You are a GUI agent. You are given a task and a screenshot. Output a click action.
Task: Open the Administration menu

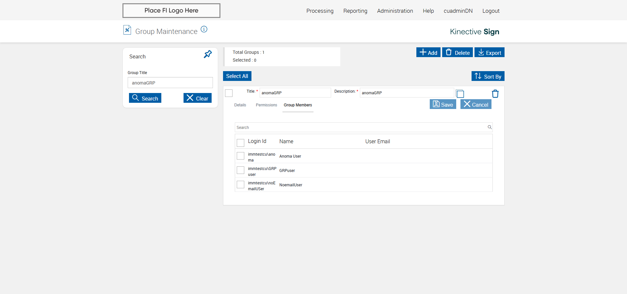coord(395,11)
